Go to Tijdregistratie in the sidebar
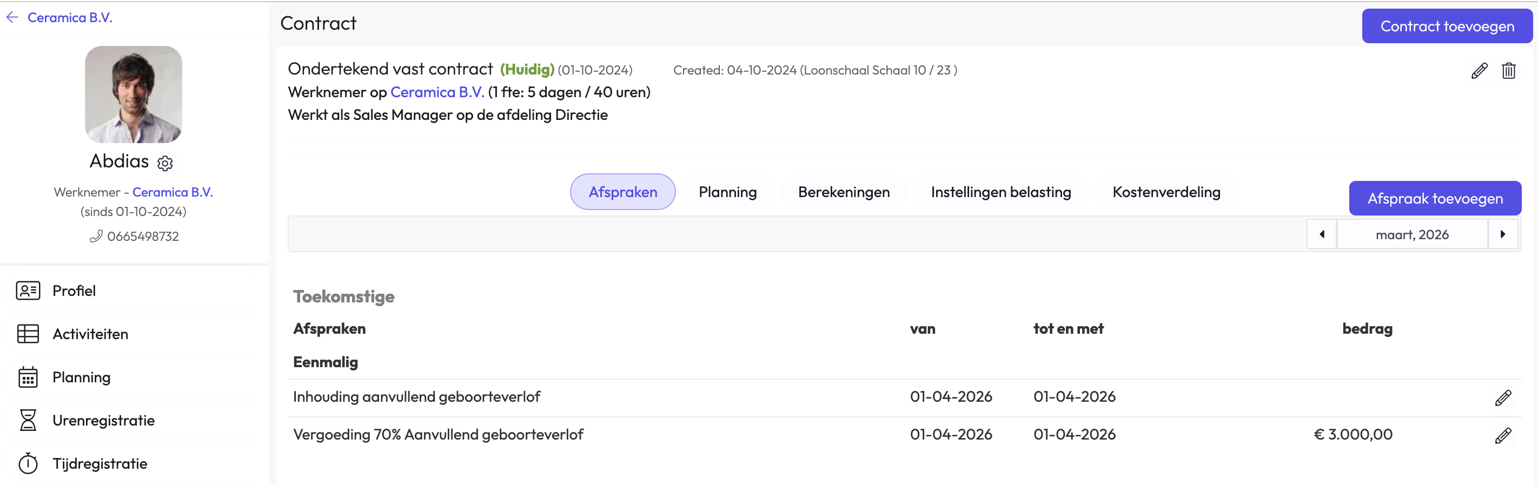The height and width of the screenshot is (486, 1538). [100, 463]
